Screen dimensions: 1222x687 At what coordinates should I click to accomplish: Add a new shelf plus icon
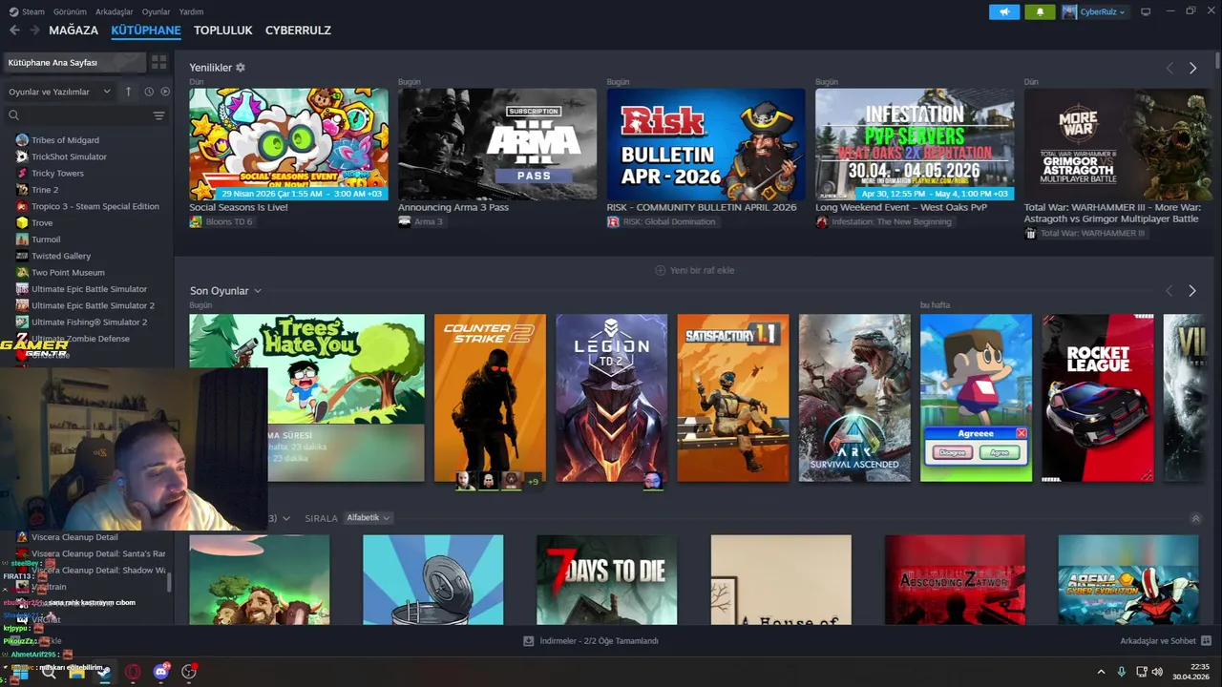click(660, 270)
